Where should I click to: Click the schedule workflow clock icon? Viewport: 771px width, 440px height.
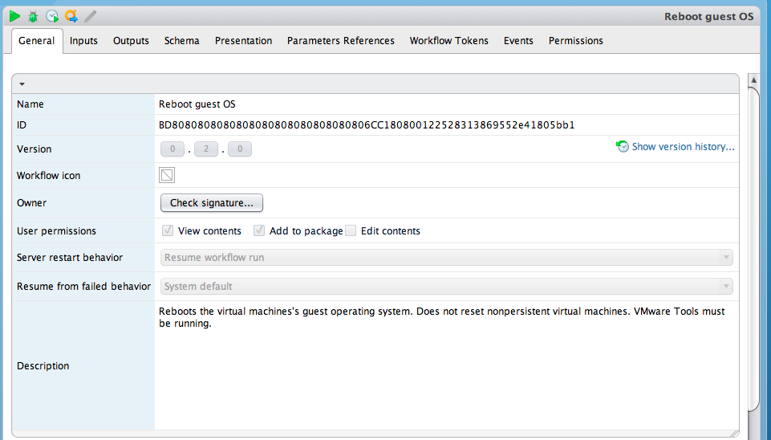tap(52, 16)
